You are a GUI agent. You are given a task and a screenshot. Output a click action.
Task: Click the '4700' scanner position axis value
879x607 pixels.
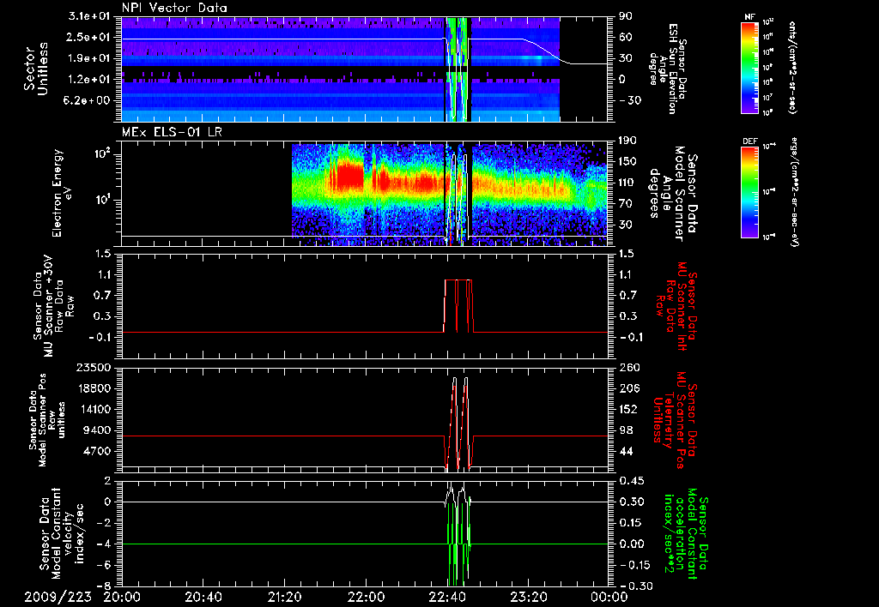point(96,451)
